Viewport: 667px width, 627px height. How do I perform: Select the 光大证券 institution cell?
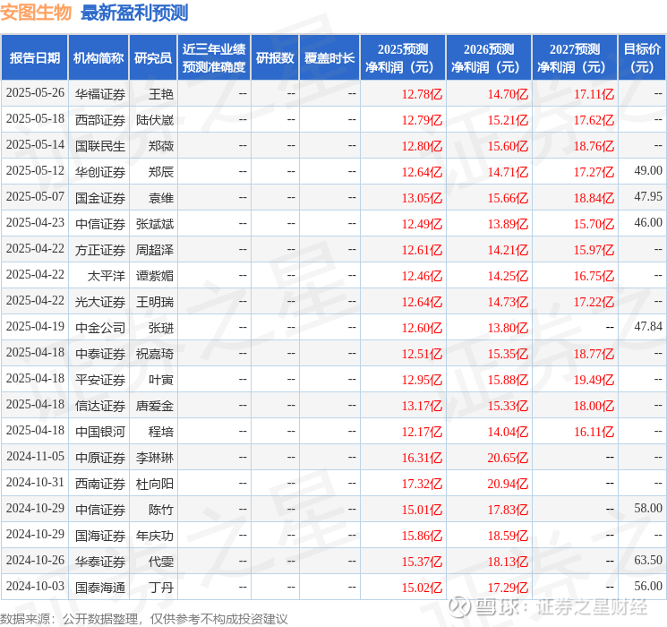click(x=100, y=301)
